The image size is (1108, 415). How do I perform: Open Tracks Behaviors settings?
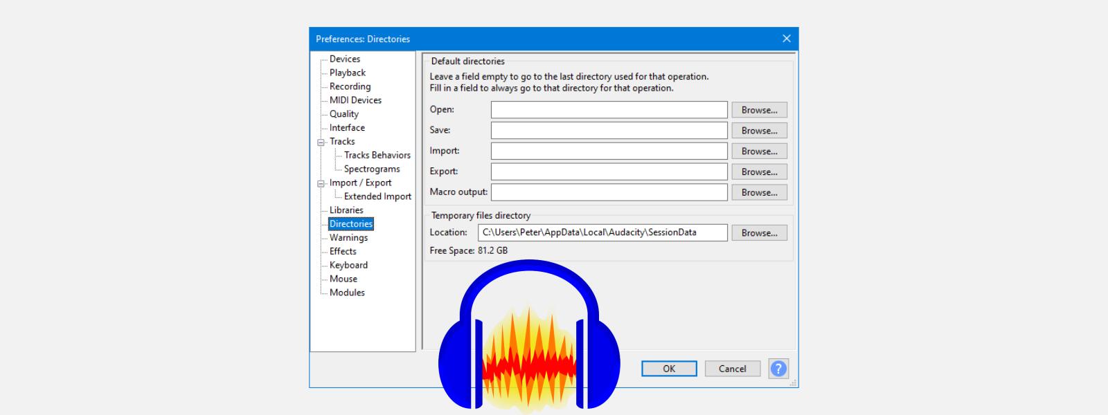tap(377, 155)
